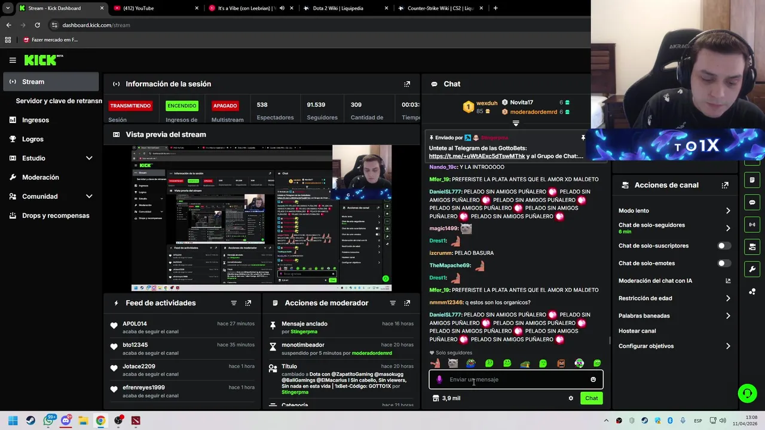Screen dimensions: 765x430
Task: Click Hostear canal action
Action: (637, 331)
